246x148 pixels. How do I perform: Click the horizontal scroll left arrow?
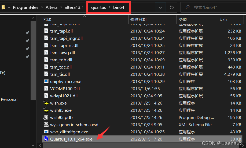40,145
